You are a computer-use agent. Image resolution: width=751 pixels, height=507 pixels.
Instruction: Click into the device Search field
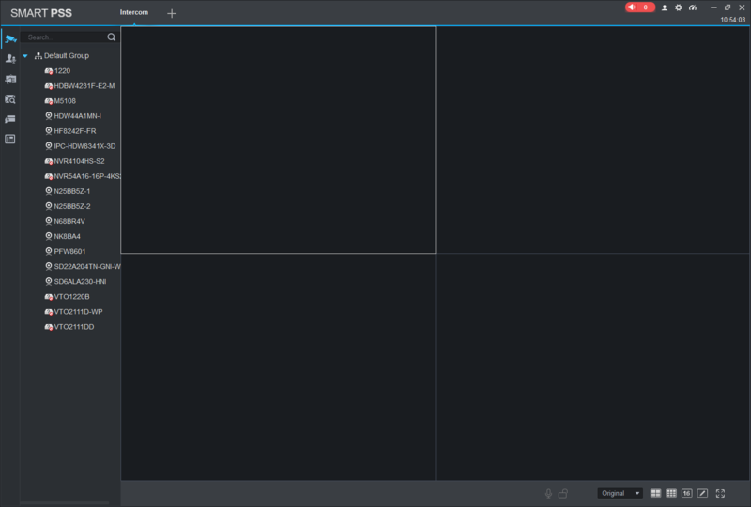pyautogui.click(x=66, y=37)
